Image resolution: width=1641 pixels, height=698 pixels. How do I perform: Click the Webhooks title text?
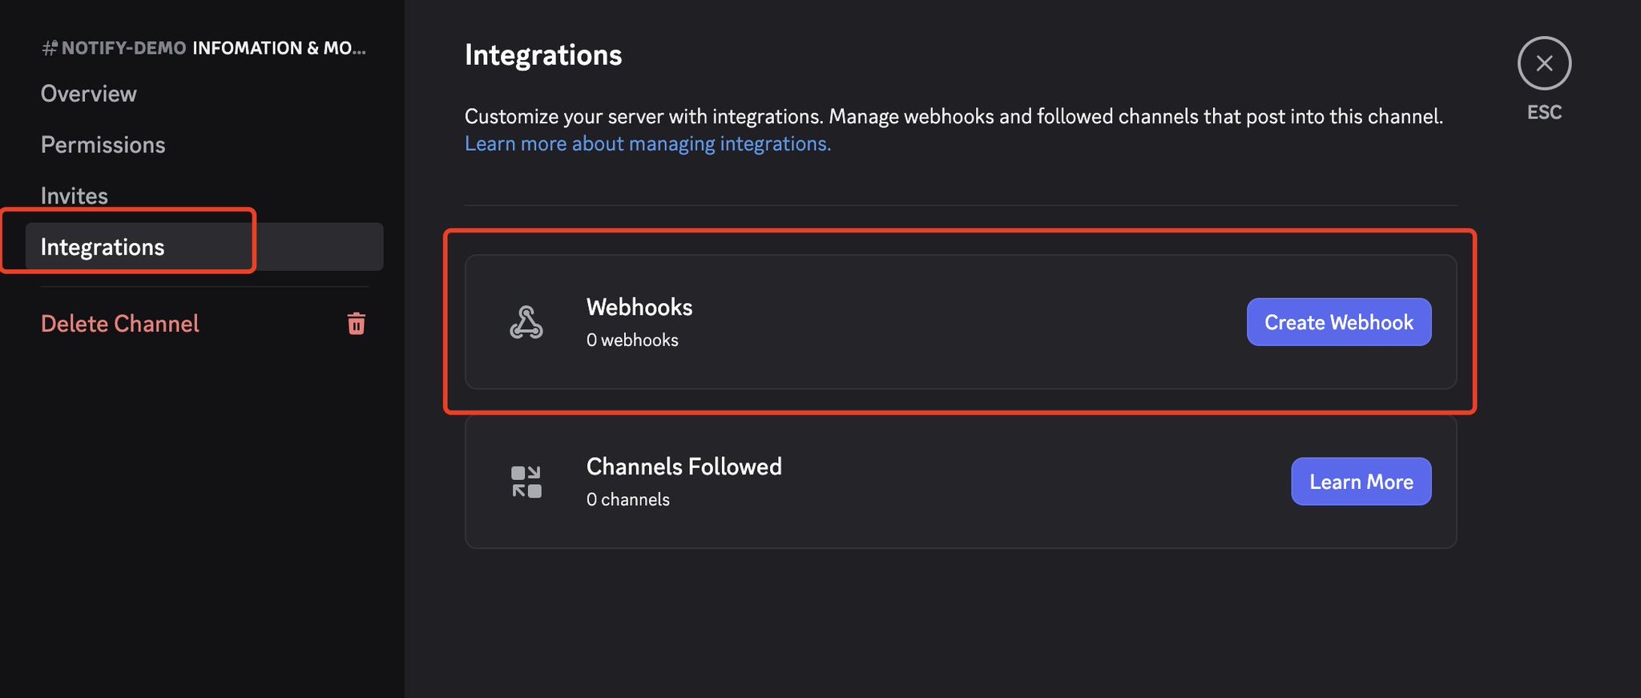pos(639,307)
